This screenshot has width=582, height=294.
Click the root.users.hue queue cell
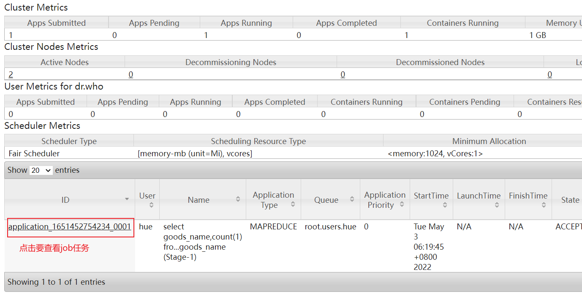pyautogui.click(x=331, y=227)
